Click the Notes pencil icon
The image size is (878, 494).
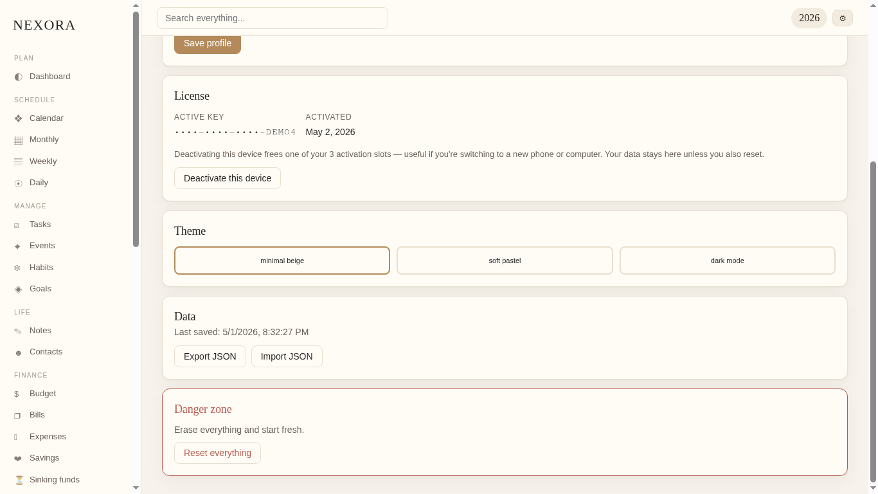pyautogui.click(x=18, y=331)
